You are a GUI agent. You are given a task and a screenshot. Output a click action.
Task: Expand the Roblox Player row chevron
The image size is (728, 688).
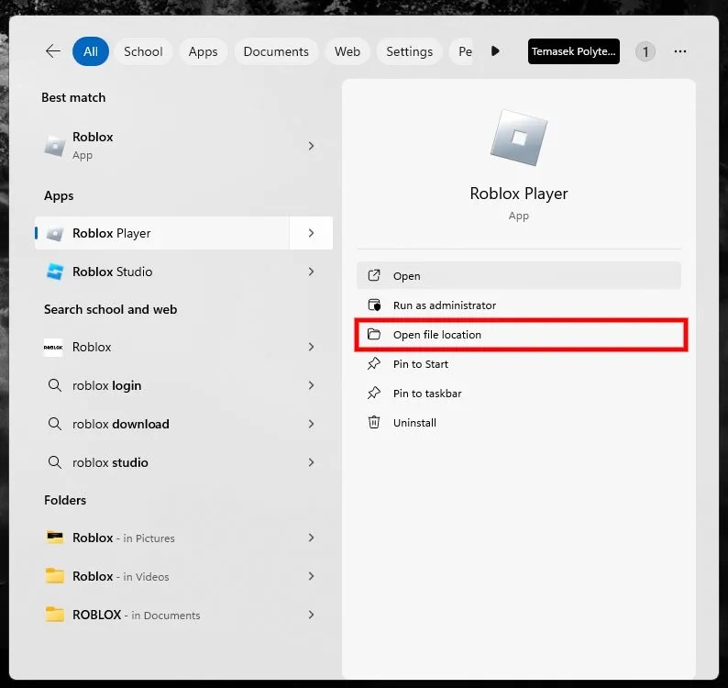tap(311, 233)
